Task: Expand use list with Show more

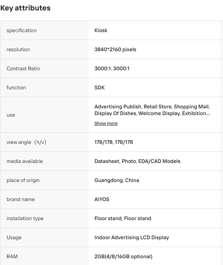Action: (106, 123)
